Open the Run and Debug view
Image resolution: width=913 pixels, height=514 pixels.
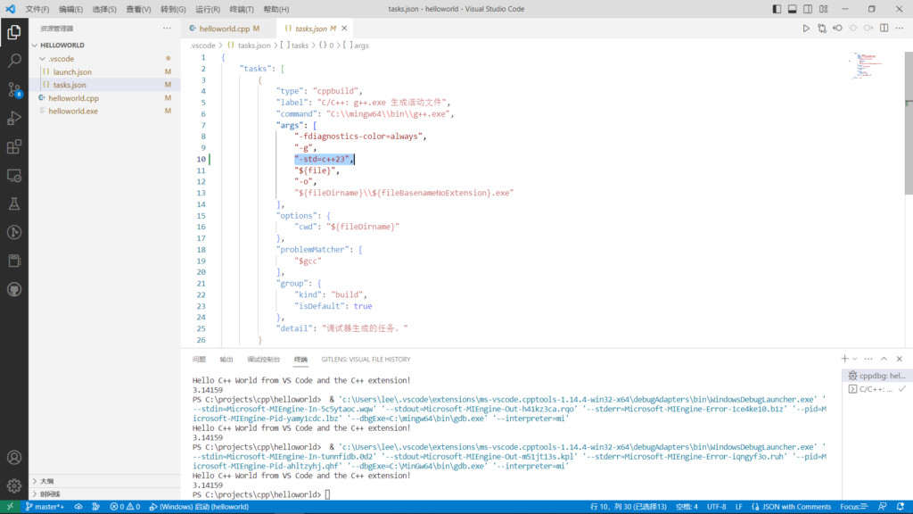[14, 118]
